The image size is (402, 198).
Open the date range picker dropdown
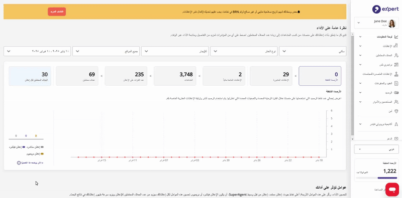pyautogui.click(x=37, y=51)
